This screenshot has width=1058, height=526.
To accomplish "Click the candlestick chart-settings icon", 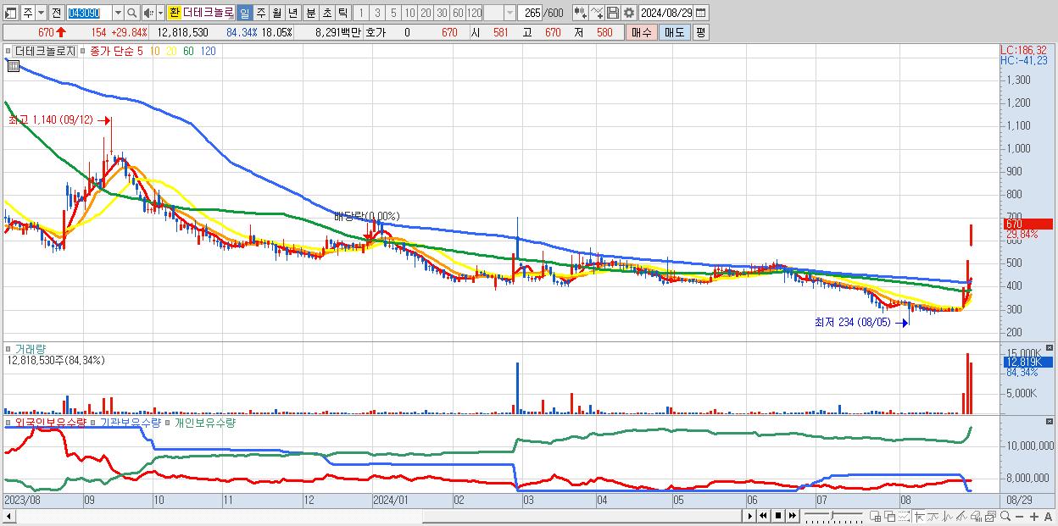I will (x=581, y=13).
